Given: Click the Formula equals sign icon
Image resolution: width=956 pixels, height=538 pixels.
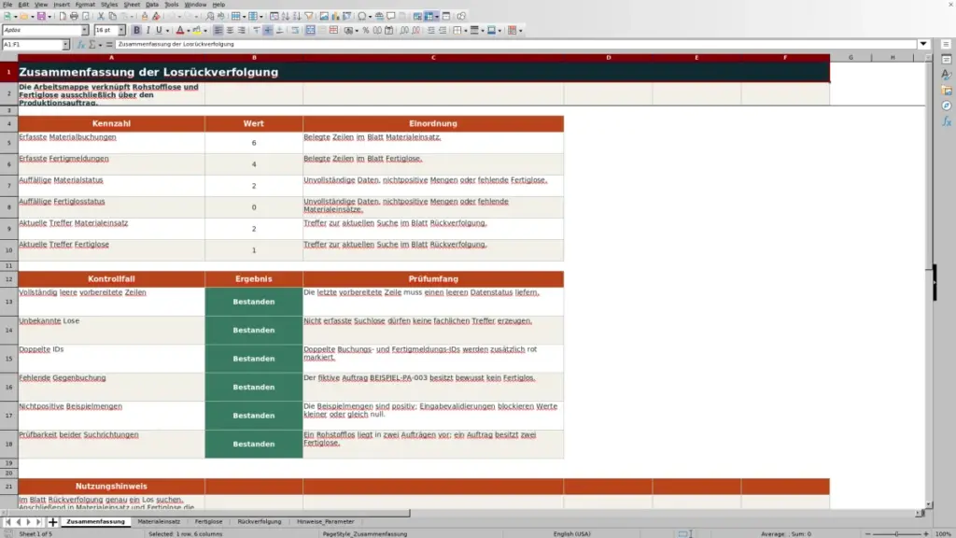Looking at the screenshot, I should tap(109, 45).
